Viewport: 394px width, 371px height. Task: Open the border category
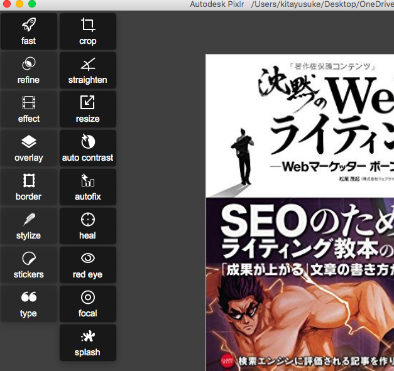click(29, 187)
